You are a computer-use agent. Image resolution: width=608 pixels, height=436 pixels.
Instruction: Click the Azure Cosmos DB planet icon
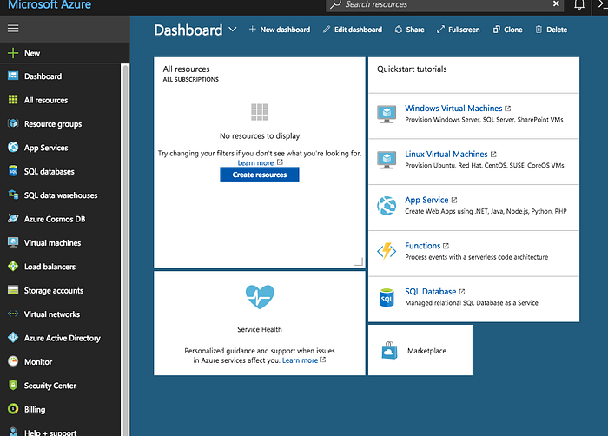[13, 218]
